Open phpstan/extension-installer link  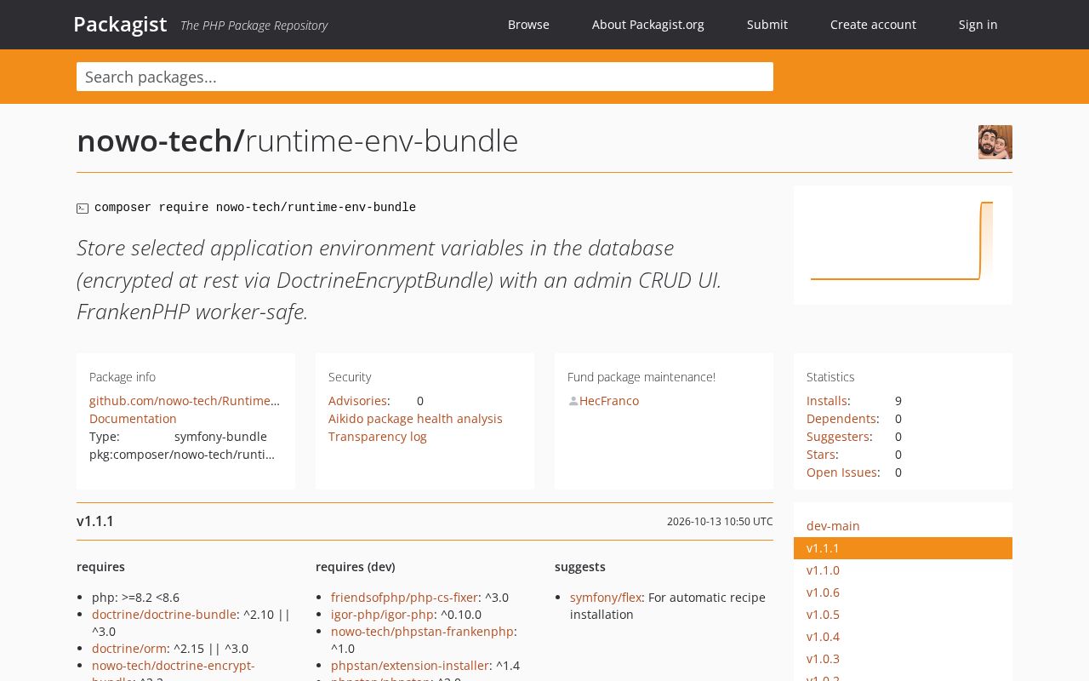[410, 666]
